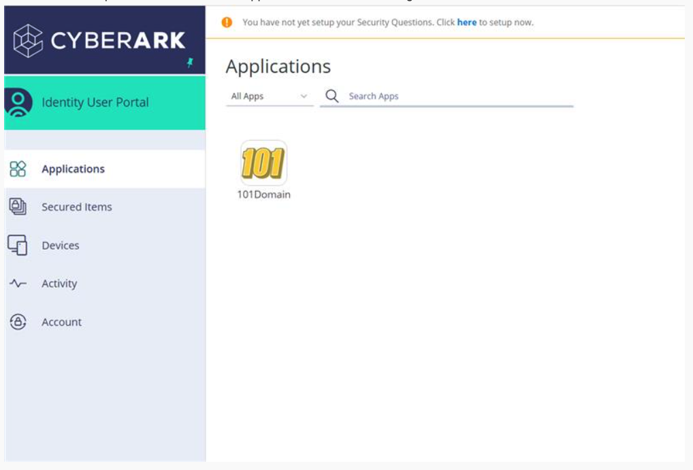Click the orange warning icon in the banner
The width and height of the screenshot is (693, 470).
tap(227, 22)
